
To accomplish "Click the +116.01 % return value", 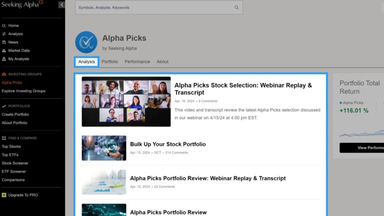I will pyautogui.click(x=354, y=110).
